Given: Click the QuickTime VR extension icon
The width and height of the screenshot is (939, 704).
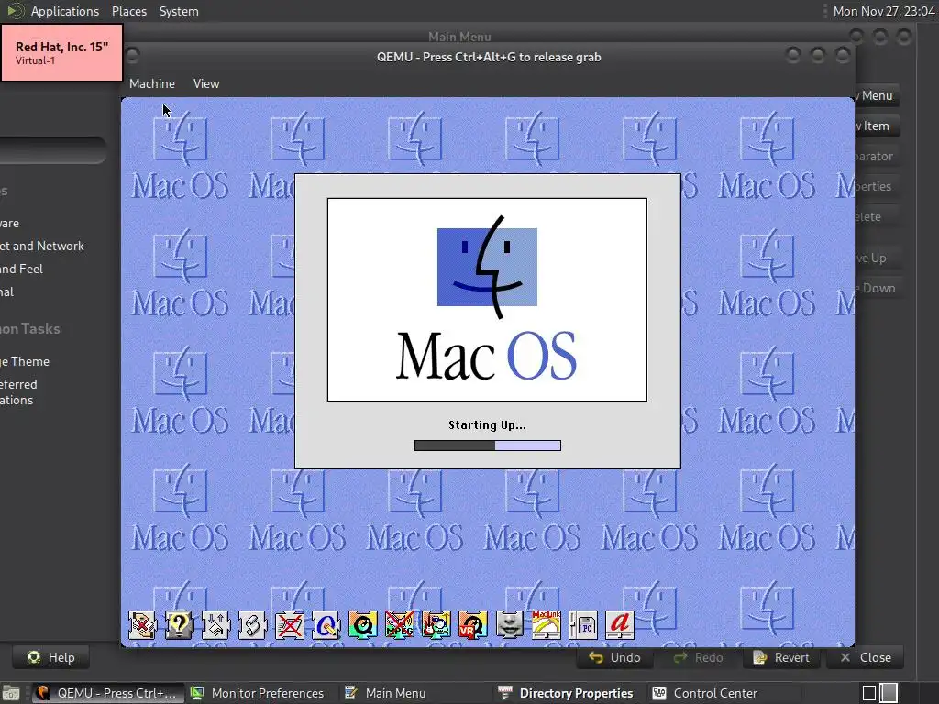Looking at the screenshot, I should [472, 625].
